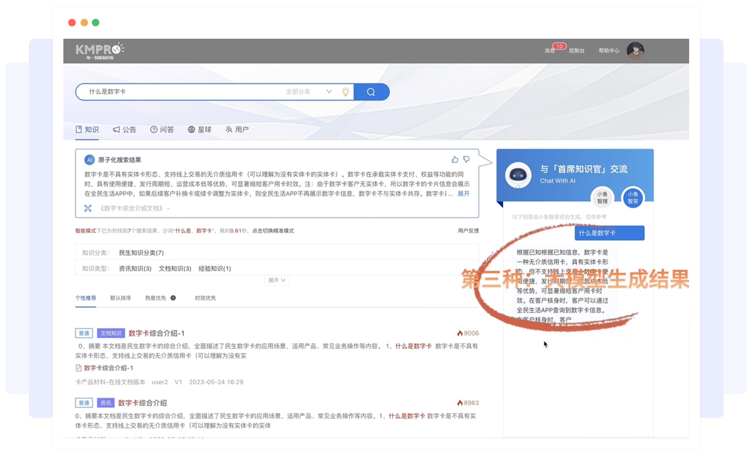The height and width of the screenshot is (457, 752).
Task: Expand the AI answer text via 展开
Action: click(x=464, y=194)
